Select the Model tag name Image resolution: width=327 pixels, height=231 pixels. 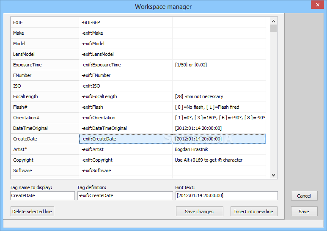coord(44,44)
